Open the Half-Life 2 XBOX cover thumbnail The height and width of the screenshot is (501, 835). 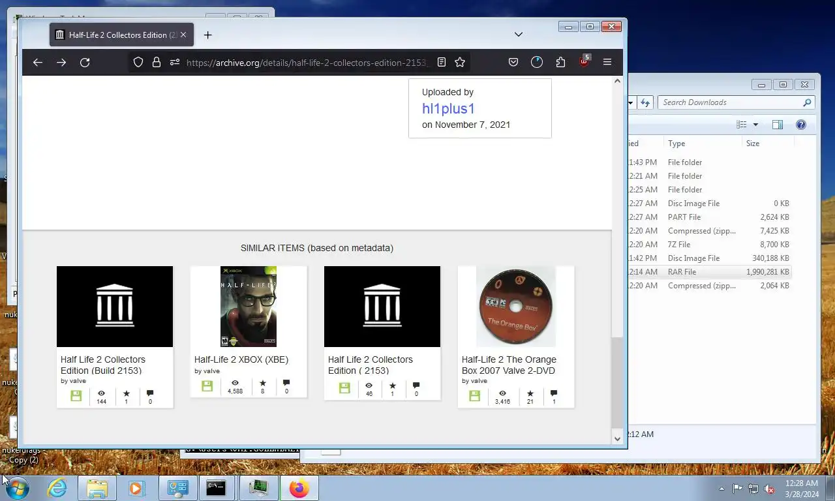point(249,307)
